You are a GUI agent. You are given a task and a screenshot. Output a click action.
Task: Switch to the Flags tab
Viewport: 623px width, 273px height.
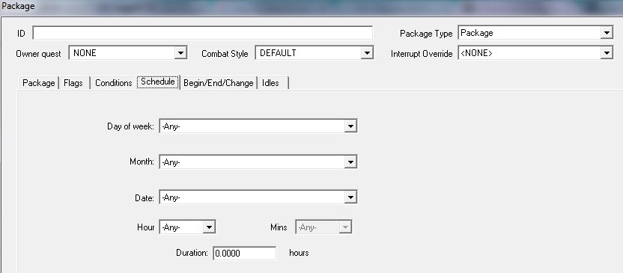tap(73, 83)
